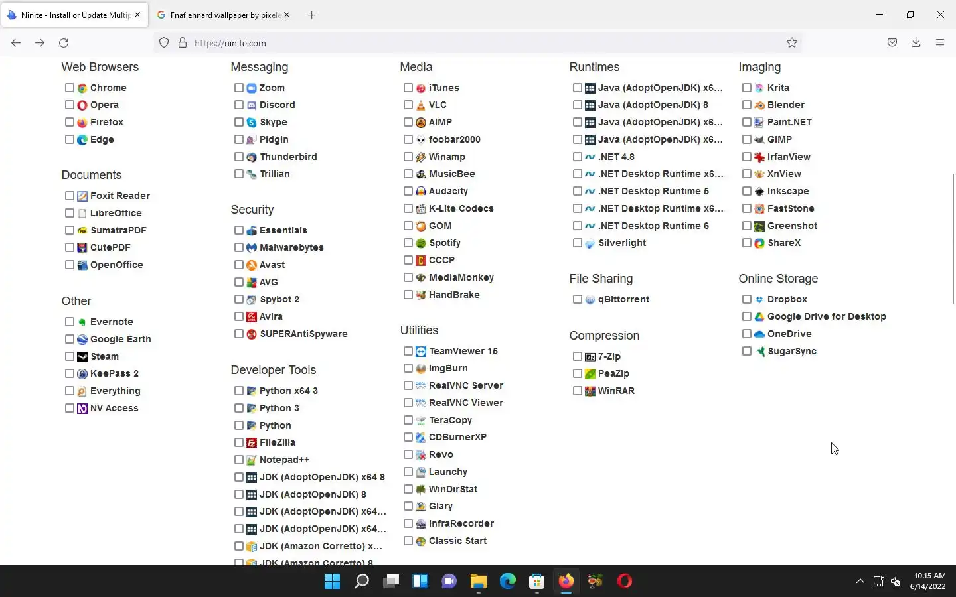Switch to the Ninite browser tab
The image size is (956, 597).
click(x=75, y=15)
